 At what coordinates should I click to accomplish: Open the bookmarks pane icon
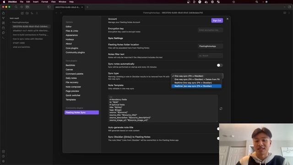[22, 7]
